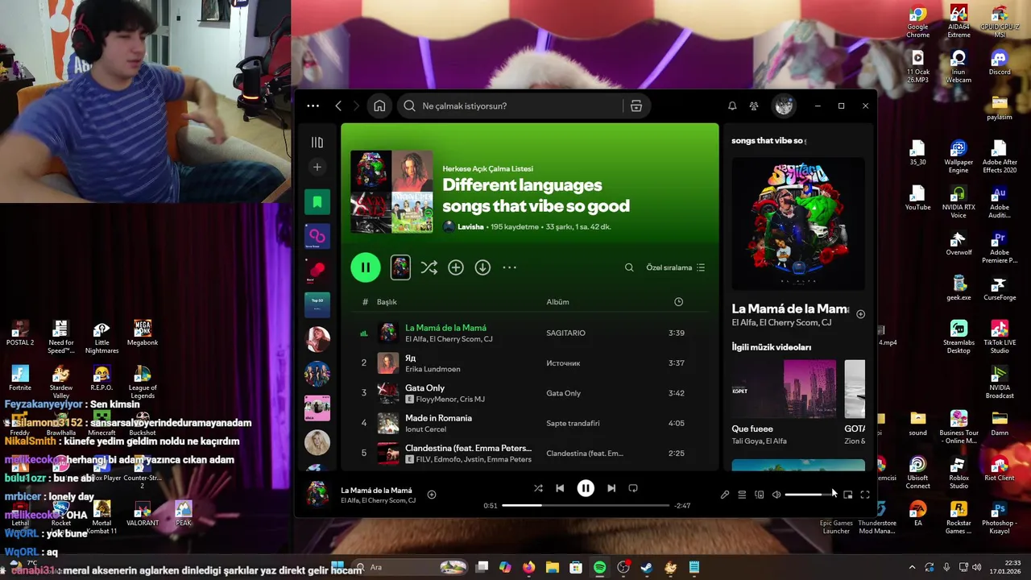Open the mini player icon

tap(847, 495)
